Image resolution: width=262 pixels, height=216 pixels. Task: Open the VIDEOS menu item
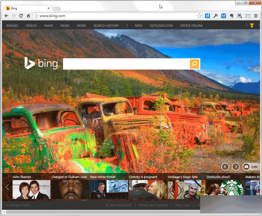(x=31, y=25)
